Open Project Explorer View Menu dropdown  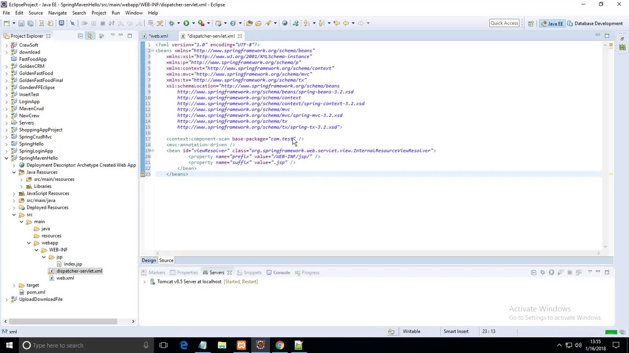[113, 35]
